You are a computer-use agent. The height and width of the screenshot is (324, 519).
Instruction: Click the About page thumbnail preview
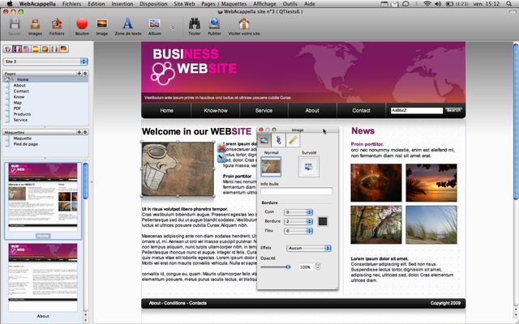point(43,277)
